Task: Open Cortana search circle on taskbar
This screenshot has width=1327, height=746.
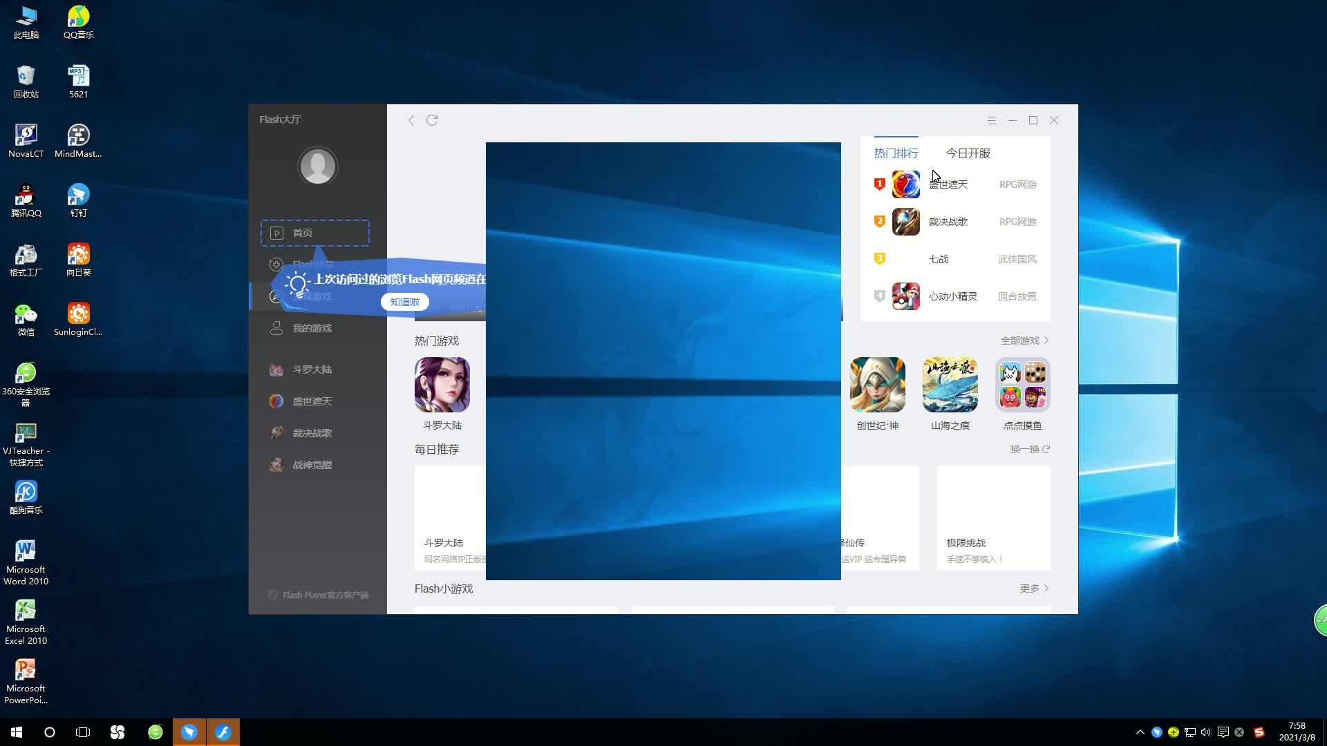Action: click(50, 732)
